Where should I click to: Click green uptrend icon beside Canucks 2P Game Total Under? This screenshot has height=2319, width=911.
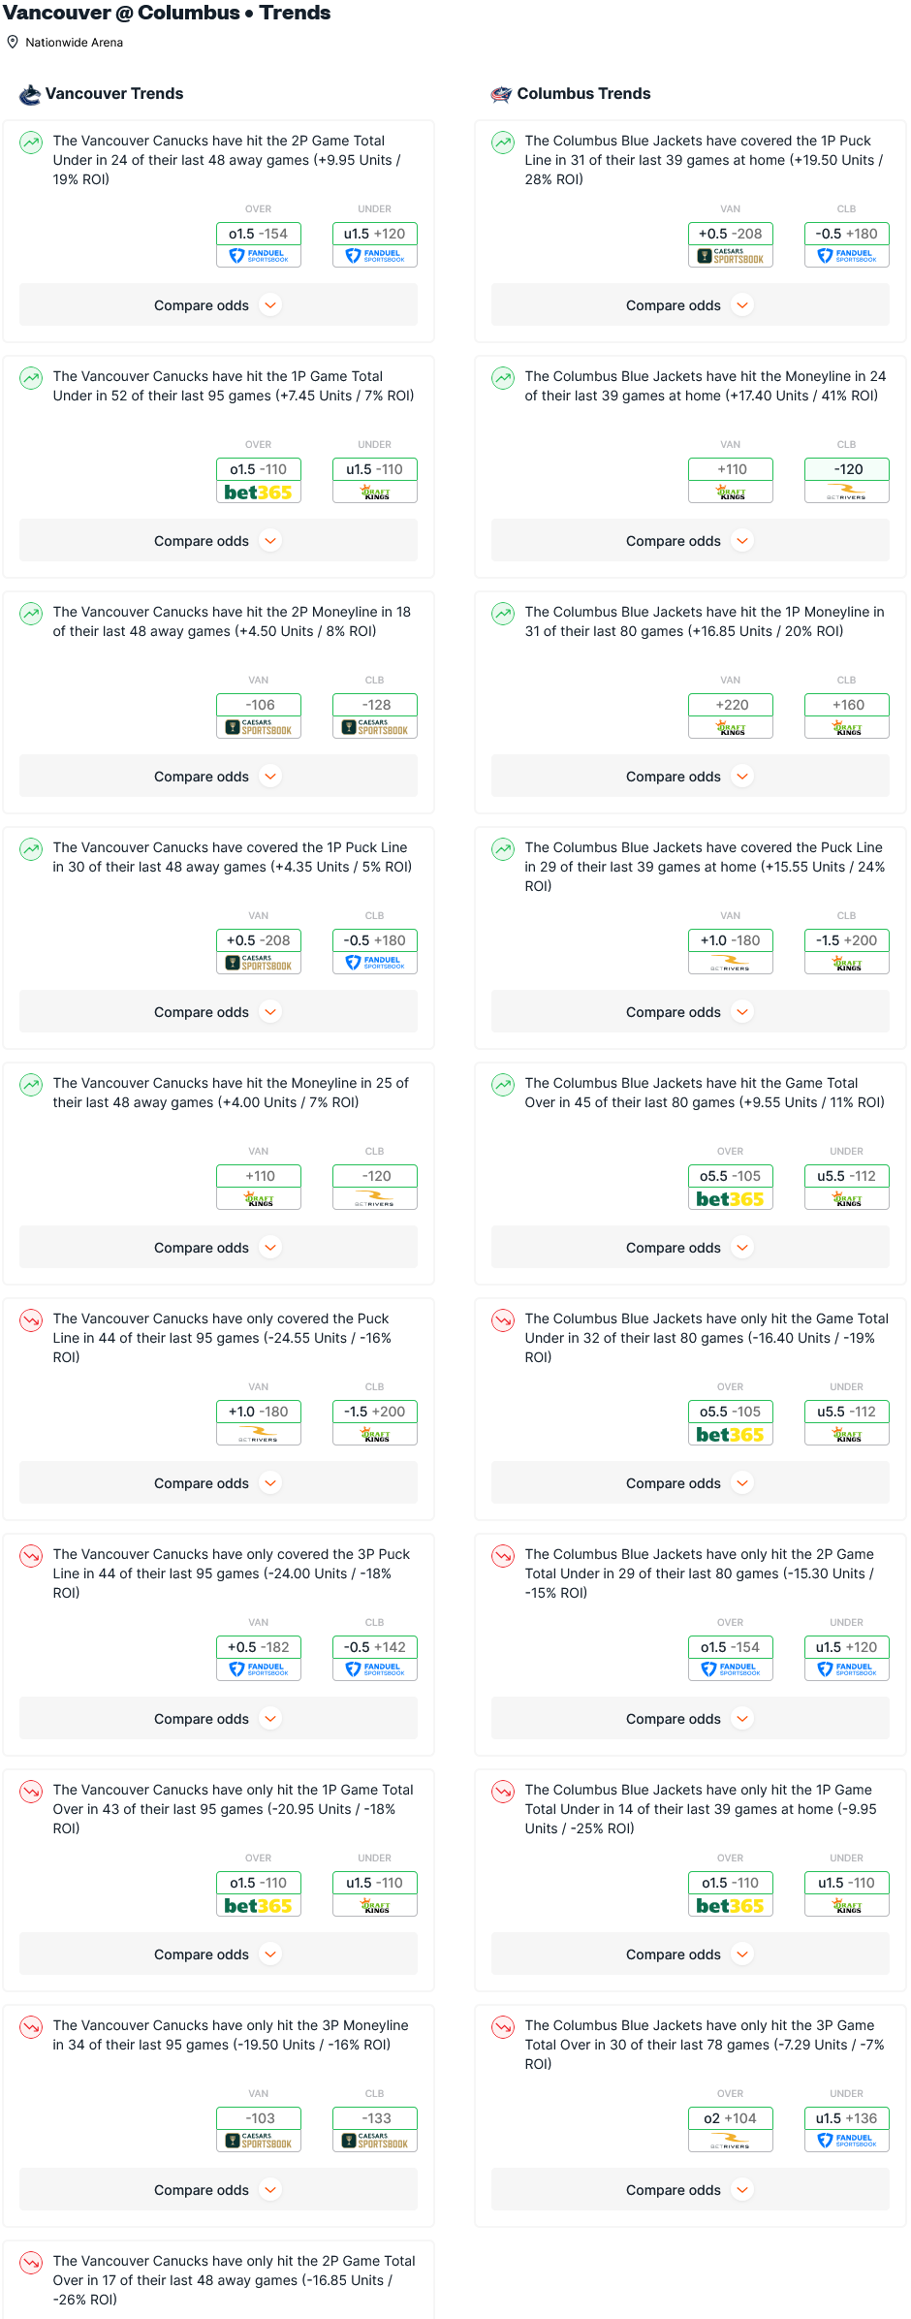pyautogui.click(x=31, y=143)
